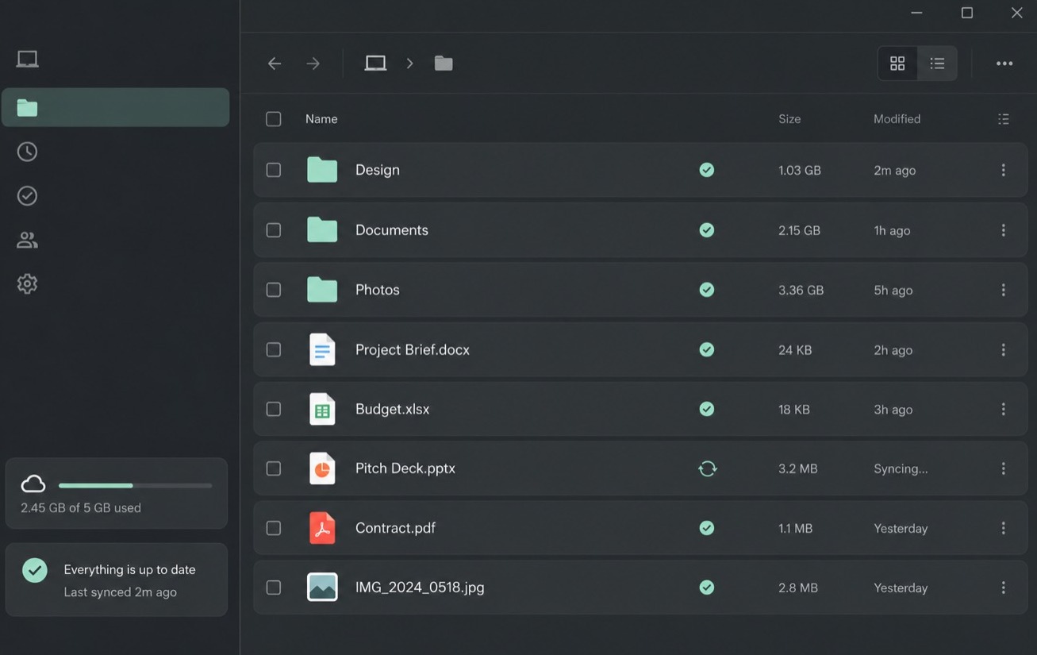Click the up-to-date green check icon

point(35,570)
